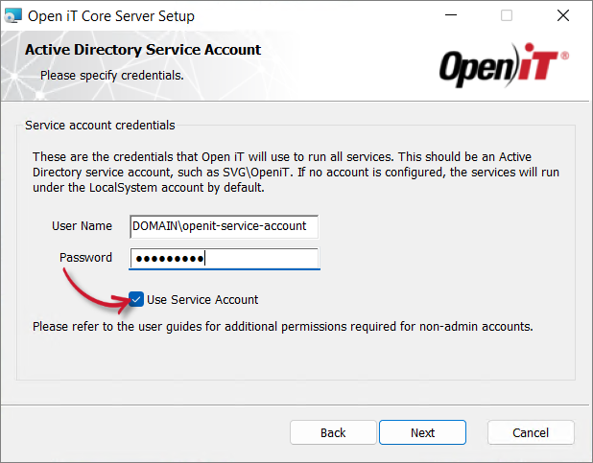Image resolution: width=593 pixels, height=463 pixels.
Task: Click the User Name input field
Action: coord(224,226)
